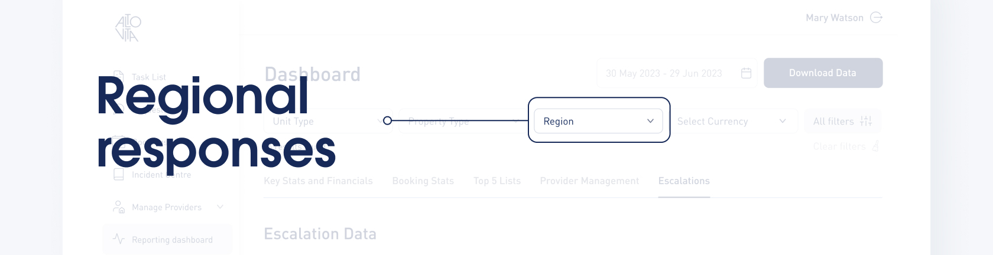This screenshot has width=993, height=255.
Task: Click the Reporting dashboard pulse icon
Action: click(119, 240)
